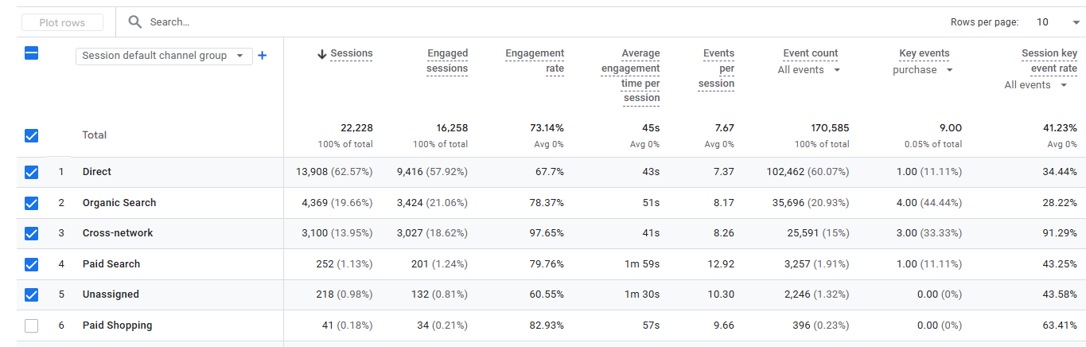Click the search magnifier icon
The height and width of the screenshot is (347, 1086).
(x=135, y=22)
